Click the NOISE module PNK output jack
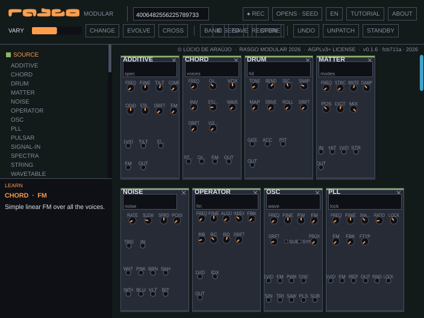Screen dimensions: 424x318 point(141,273)
